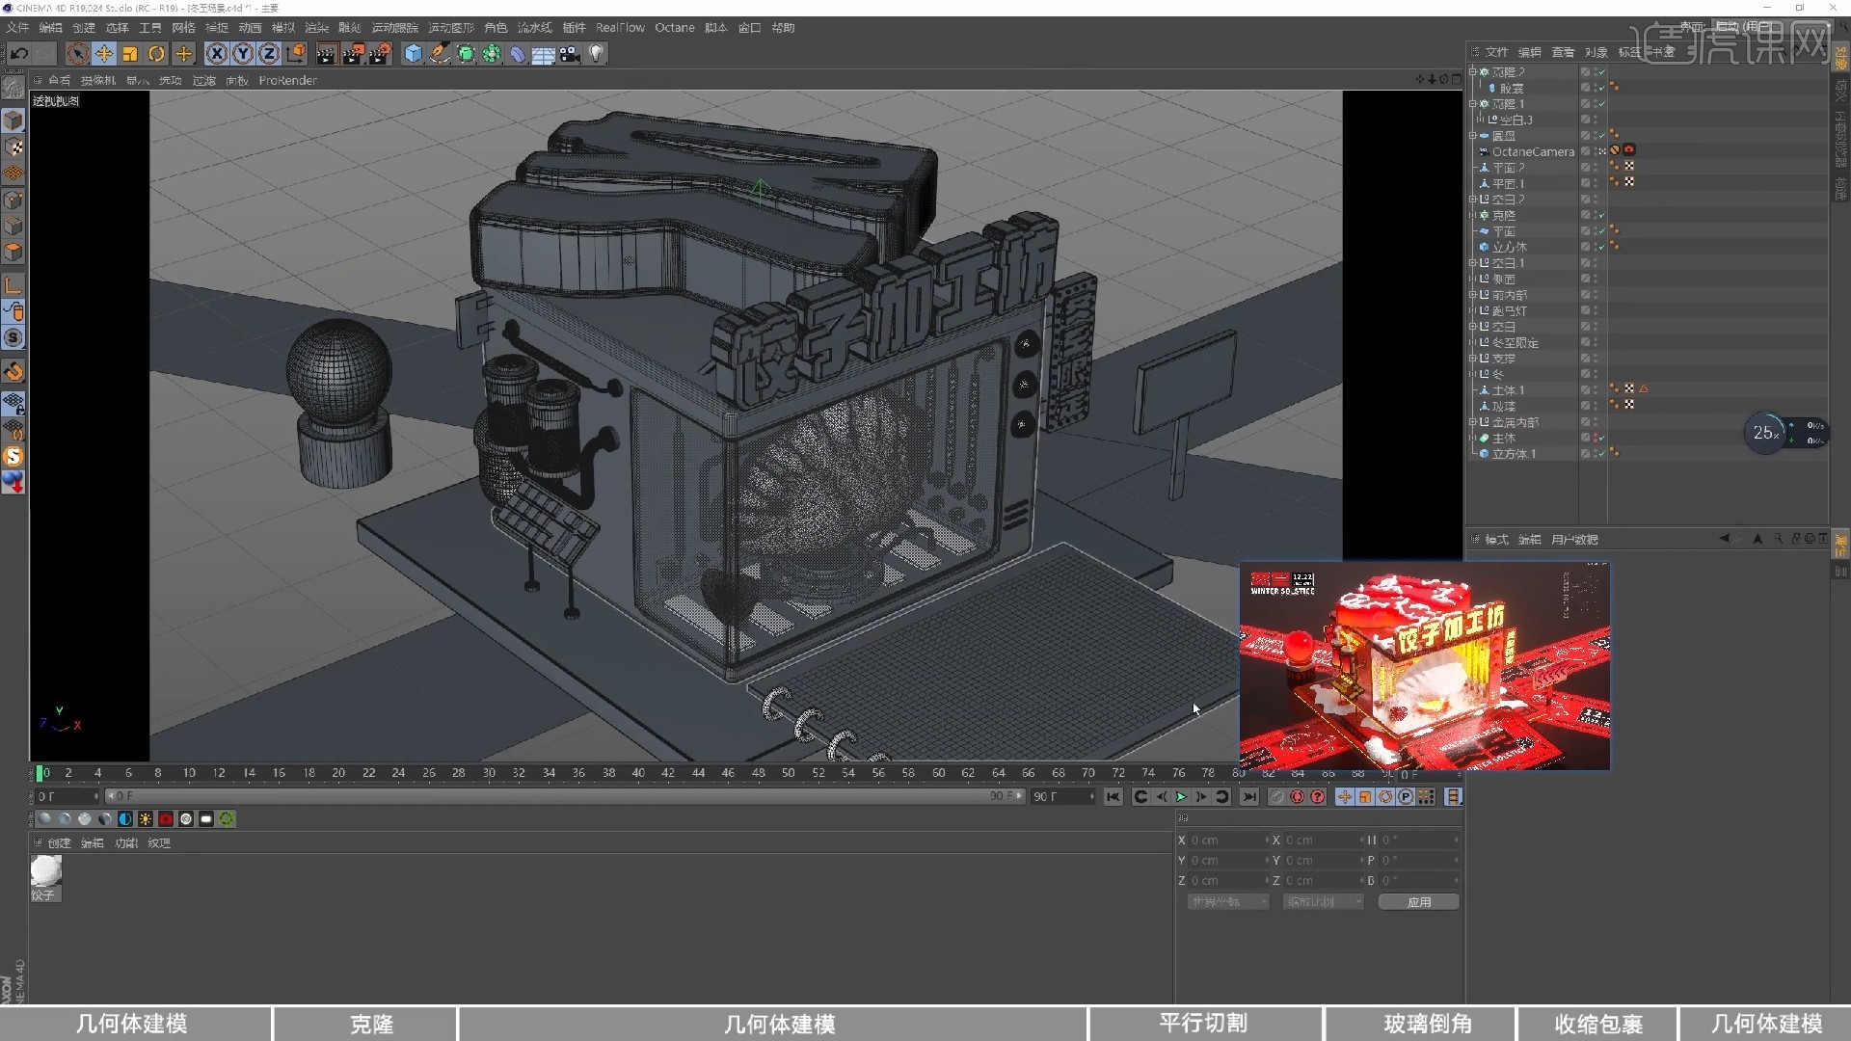Image resolution: width=1851 pixels, height=1041 pixels.
Task: Select the 胶囊 object row
Action: (1512, 88)
